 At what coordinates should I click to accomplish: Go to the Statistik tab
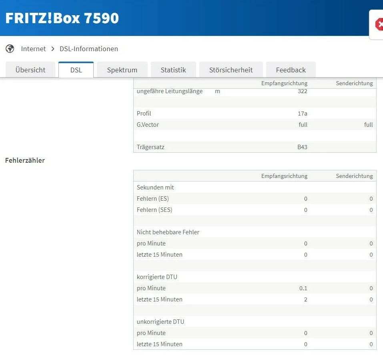[x=173, y=70]
